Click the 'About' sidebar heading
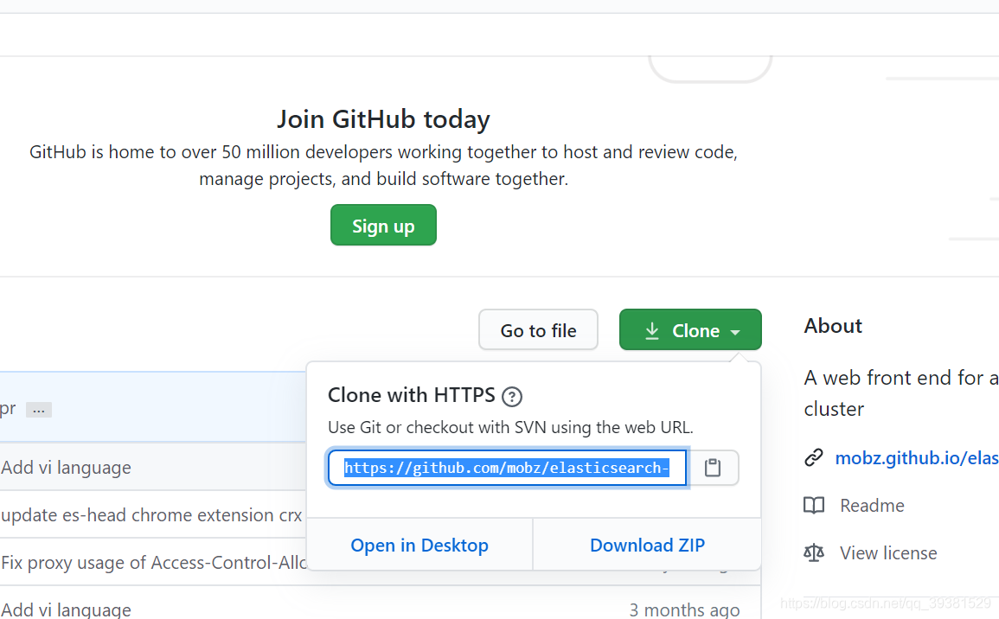The height and width of the screenshot is (619, 999). (833, 325)
